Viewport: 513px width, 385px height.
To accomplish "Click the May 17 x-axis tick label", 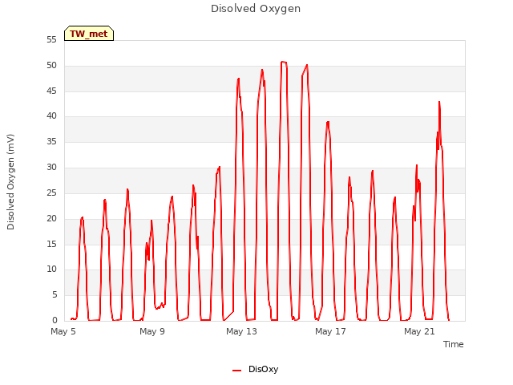I will tap(330, 331).
